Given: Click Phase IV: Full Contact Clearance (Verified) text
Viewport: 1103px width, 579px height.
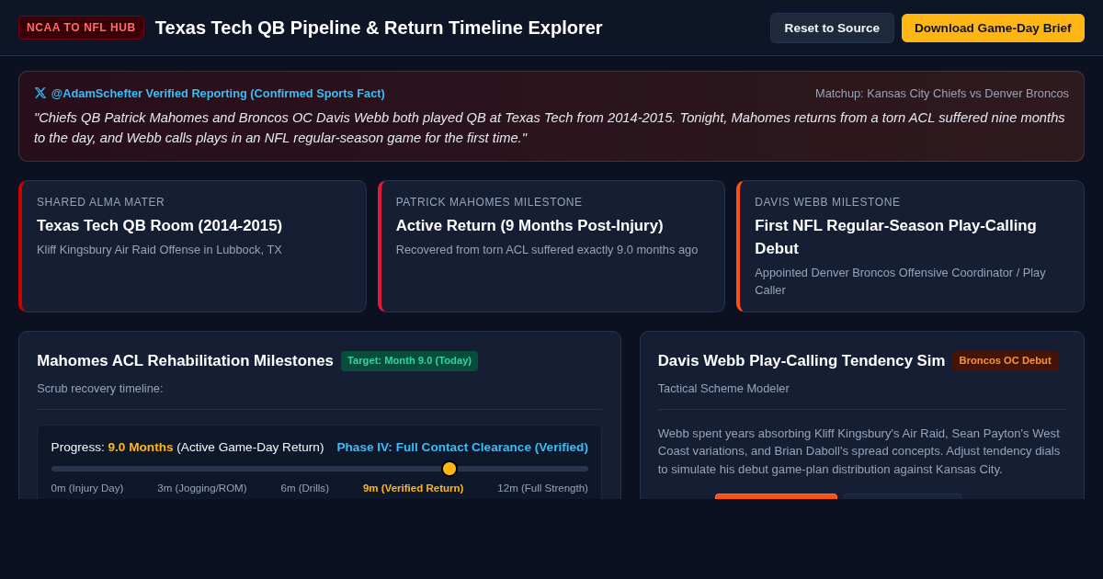Looking at the screenshot, I should pos(462,448).
